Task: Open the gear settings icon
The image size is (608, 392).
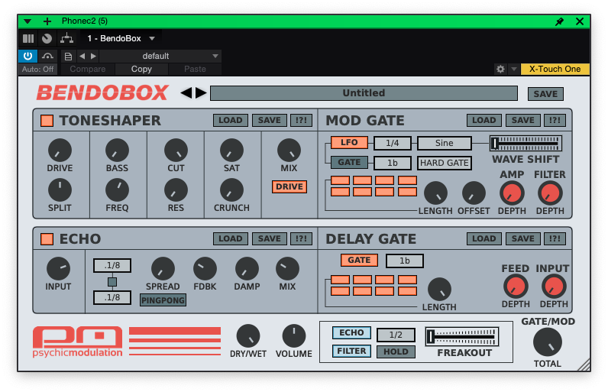Action: coord(500,70)
